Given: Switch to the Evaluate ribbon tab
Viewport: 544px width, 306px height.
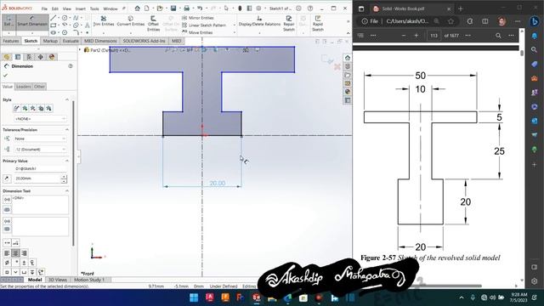Looking at the screenshot, I should [x=71, y=41].
